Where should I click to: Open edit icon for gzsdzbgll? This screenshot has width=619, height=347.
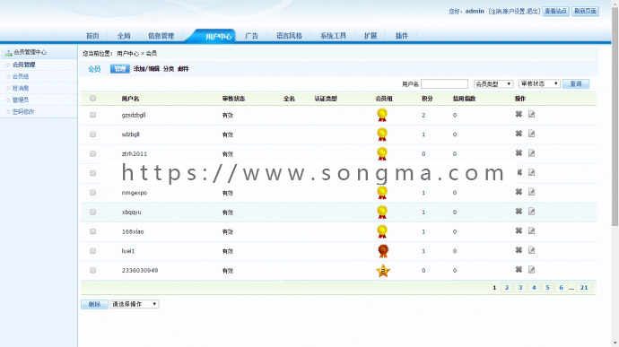pos(531,115)
